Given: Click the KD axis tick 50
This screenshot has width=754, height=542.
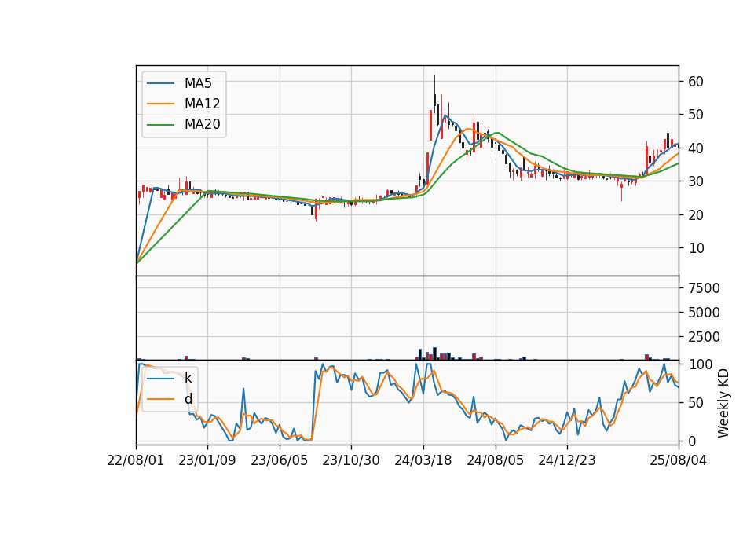Looking at the screenshot, I should pyautogui.click(x=696, y=402).
